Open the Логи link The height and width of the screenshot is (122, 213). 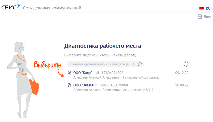point(207,17)
